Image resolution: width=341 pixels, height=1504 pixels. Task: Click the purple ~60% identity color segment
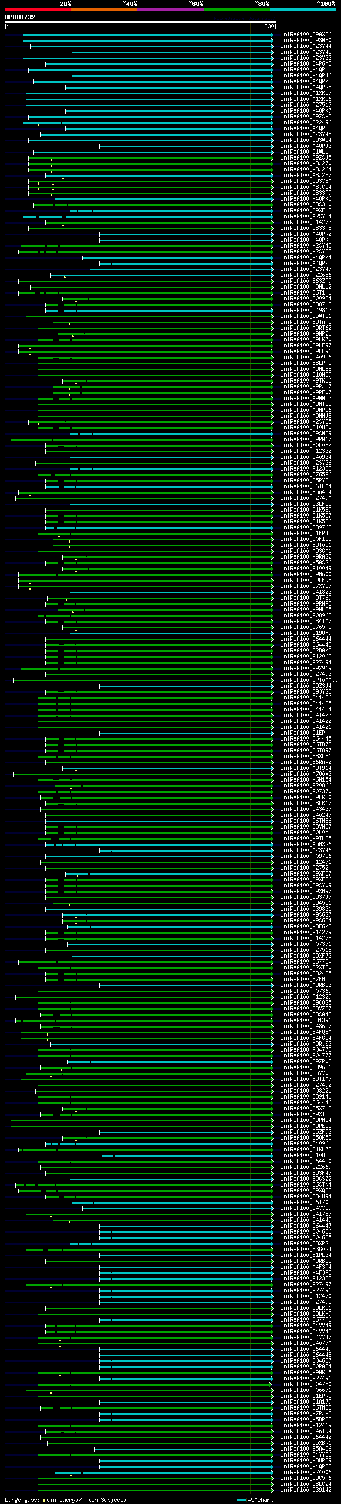point(170,10)
